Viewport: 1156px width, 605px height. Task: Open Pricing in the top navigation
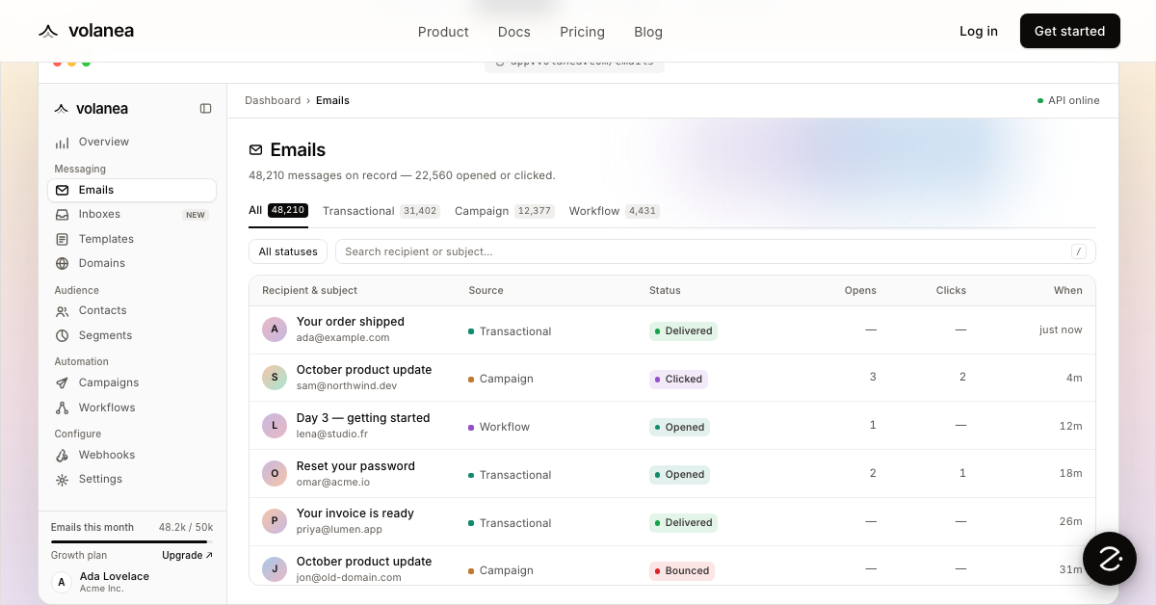(x=583, y=32)
